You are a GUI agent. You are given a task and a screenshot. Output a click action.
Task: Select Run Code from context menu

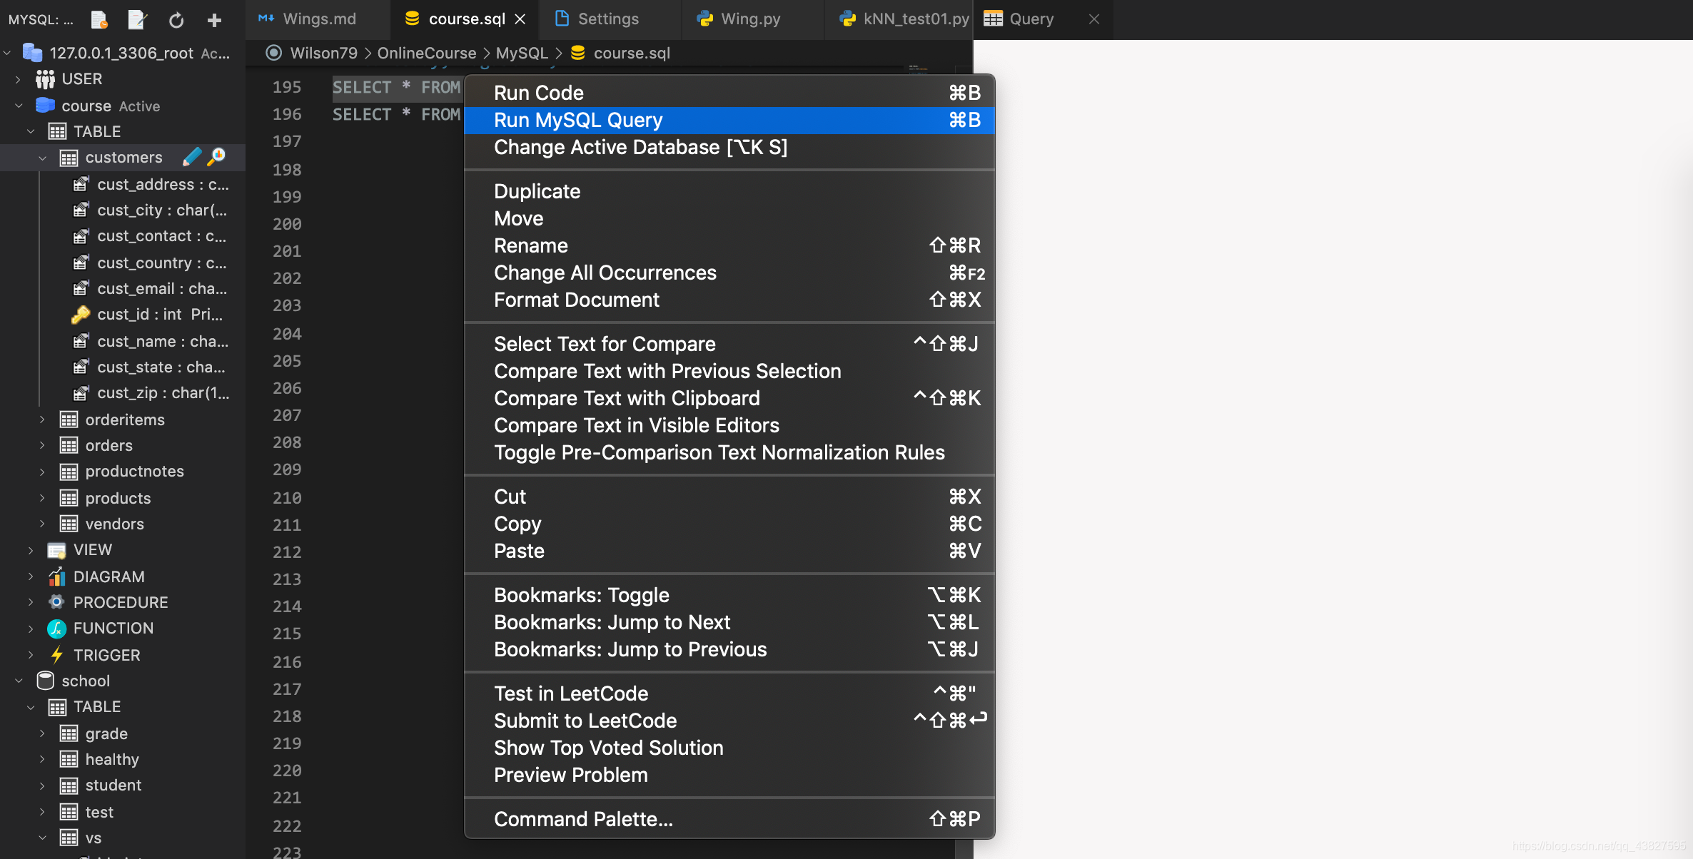pos(539,92)
